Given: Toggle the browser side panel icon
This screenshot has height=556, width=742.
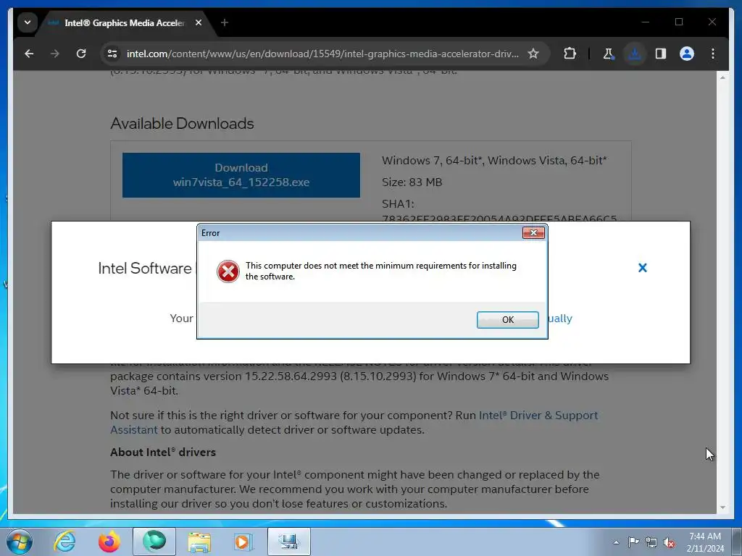Looking at the screenshot, I should 661,54.
